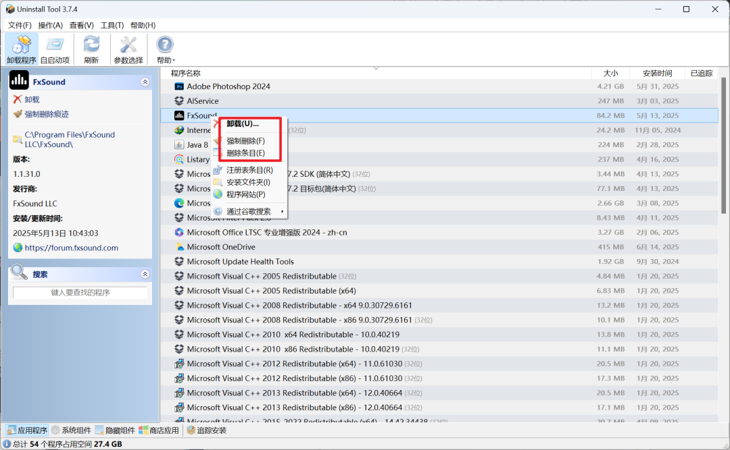Screen dimensions: 730x450
Task: Click the Microsoft Update Health Tools icon
Action: tap(178, 262)
